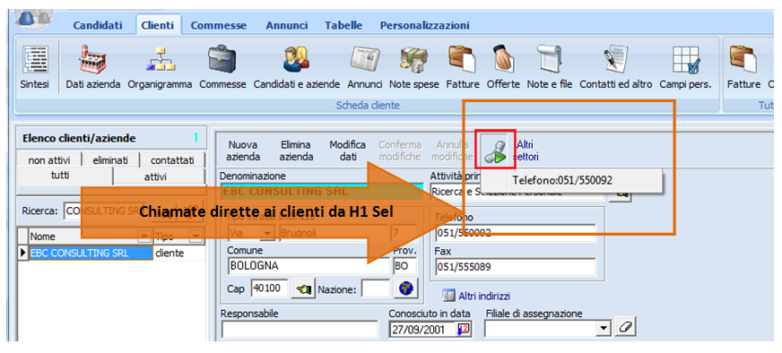Open the Altri indirizzi link
Viewport: 782px width, 353px height.
476,297
